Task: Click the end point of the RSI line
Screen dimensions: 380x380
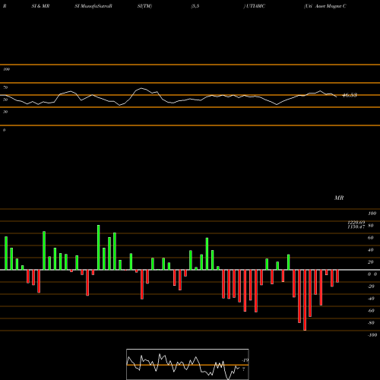Action: coord(337,97)
